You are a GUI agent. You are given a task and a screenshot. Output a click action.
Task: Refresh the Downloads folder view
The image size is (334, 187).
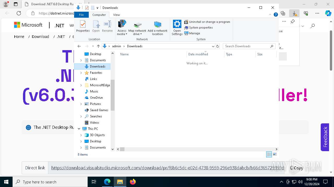218,46
